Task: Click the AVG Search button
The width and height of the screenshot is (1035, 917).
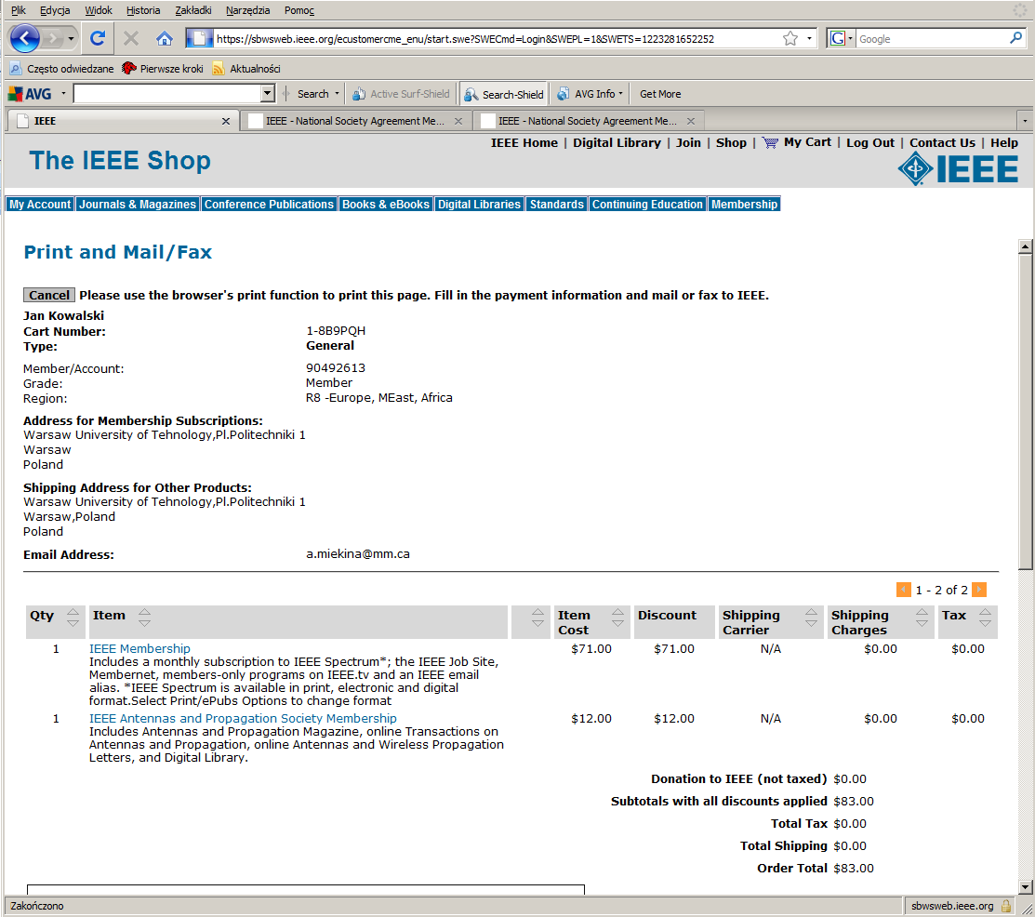Action: pyautogui.click(x=312, y=94)
